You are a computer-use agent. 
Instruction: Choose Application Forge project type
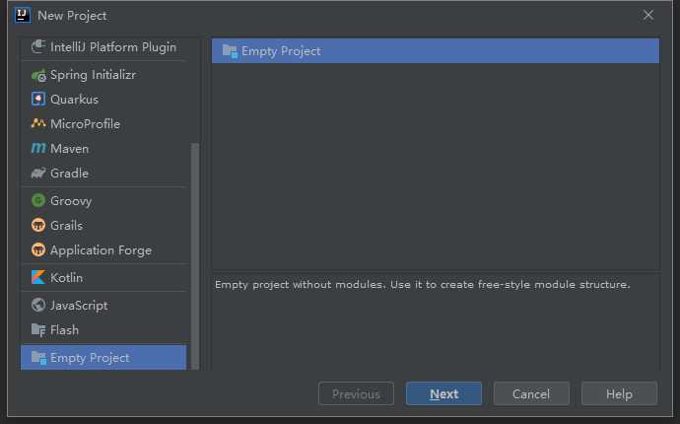[x=101, y=250]
